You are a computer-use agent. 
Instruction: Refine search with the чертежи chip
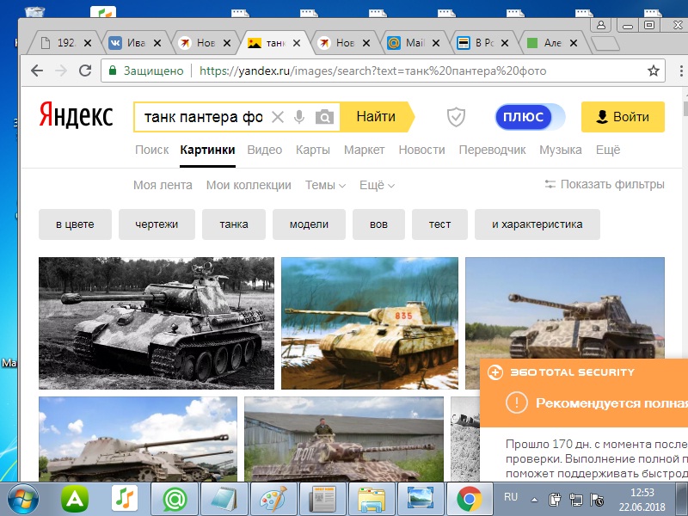(157, 224)
